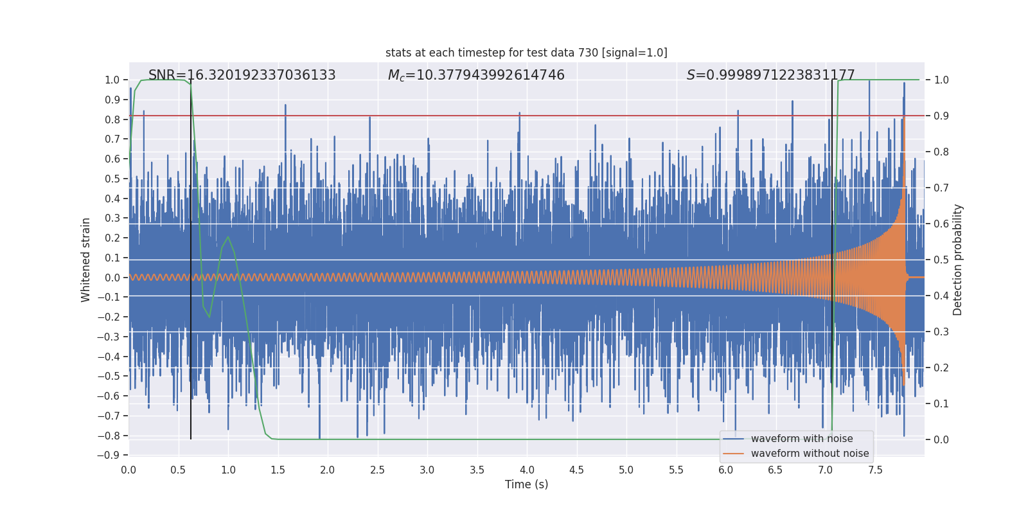This screenshot has height=514, width=1028.
Task: Click the −0.9 tick on Whitened strain axis
Action: point(109,456)
